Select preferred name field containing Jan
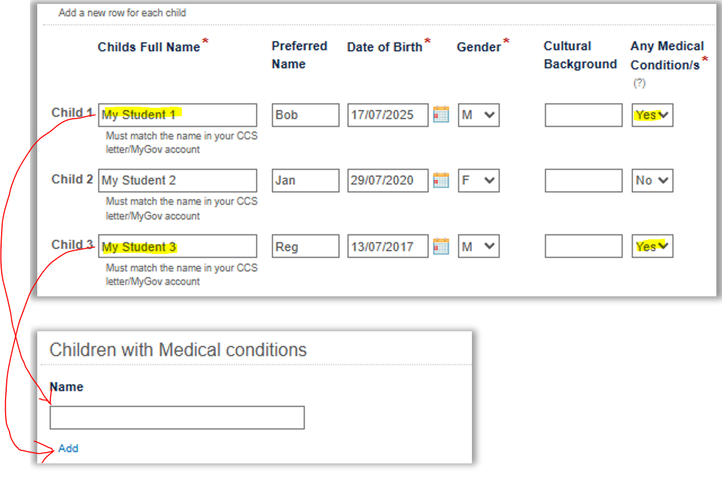Image resolution: width=722 pixels, height=482 pixels. click(305, 181)
